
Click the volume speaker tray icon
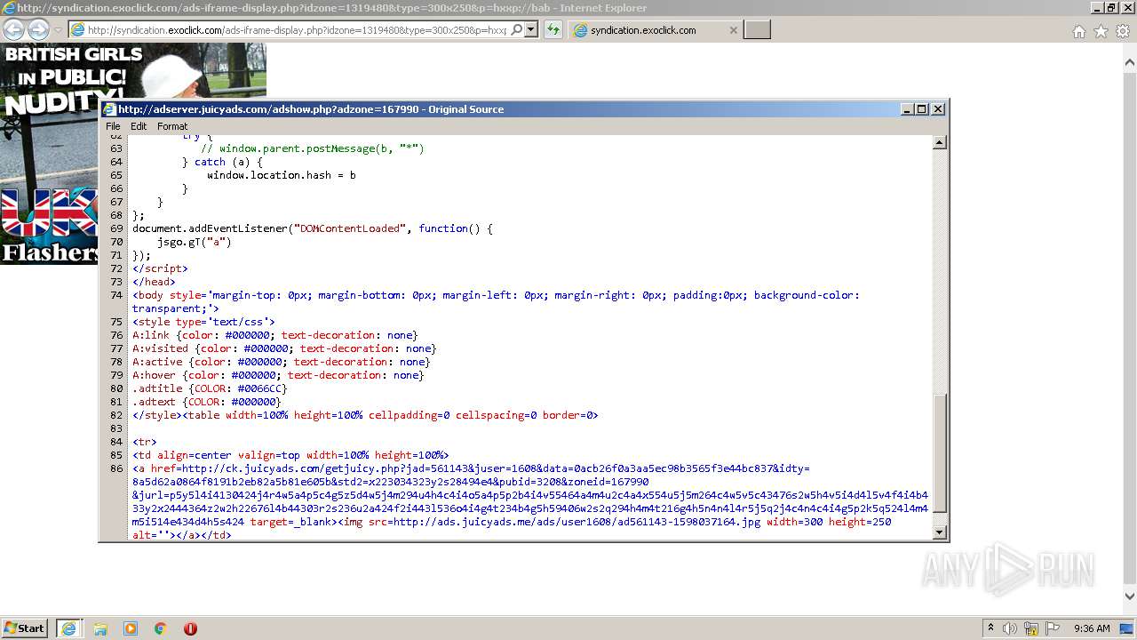tap(1011, 628)
